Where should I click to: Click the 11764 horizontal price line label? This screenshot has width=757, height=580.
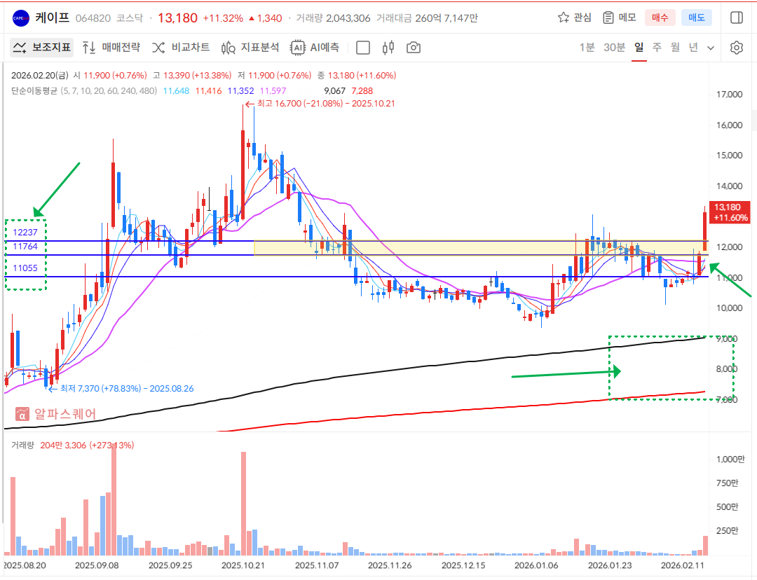[25, 246]
